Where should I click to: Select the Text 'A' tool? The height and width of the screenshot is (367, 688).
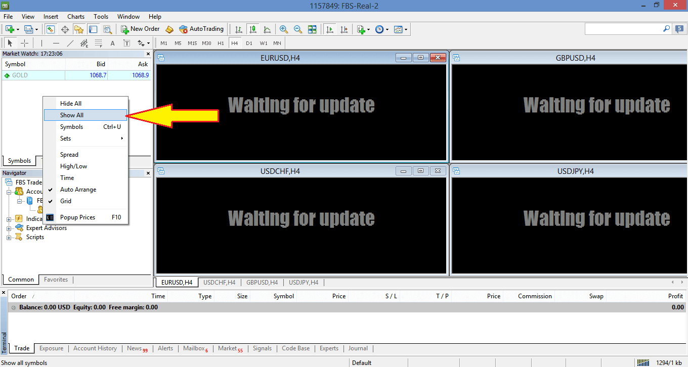click(113, 43)
